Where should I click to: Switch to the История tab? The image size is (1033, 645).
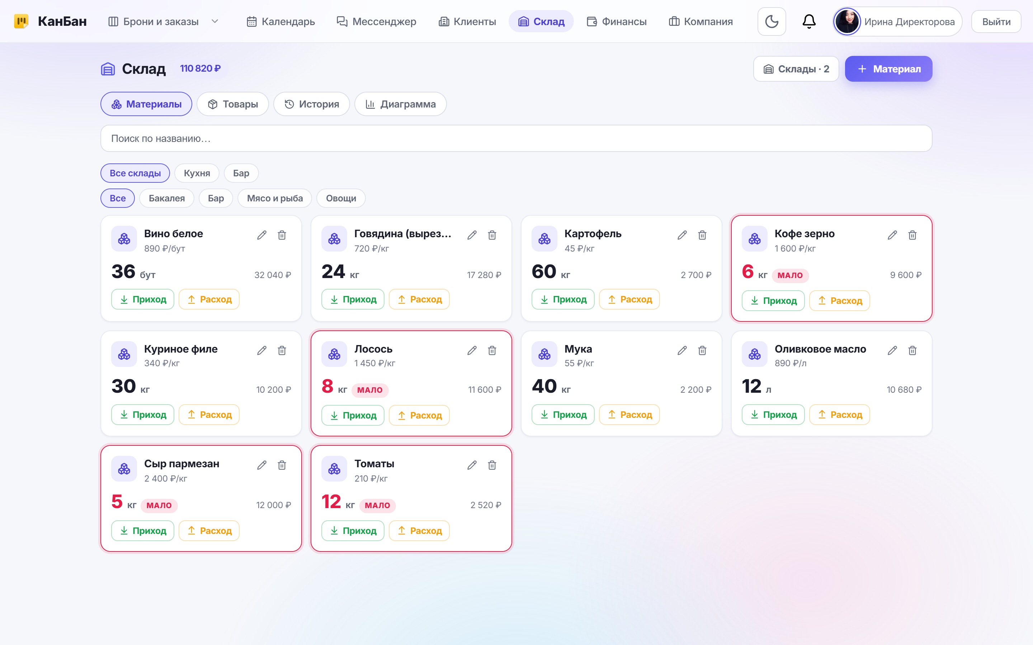coord(312,104)
